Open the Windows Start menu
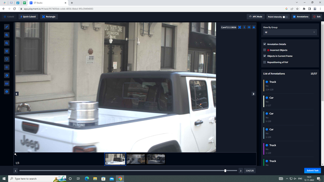This screenshot has height=182, width=324. 4,179
